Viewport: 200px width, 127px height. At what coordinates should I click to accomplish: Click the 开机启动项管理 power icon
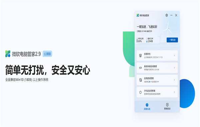(140, 92)
